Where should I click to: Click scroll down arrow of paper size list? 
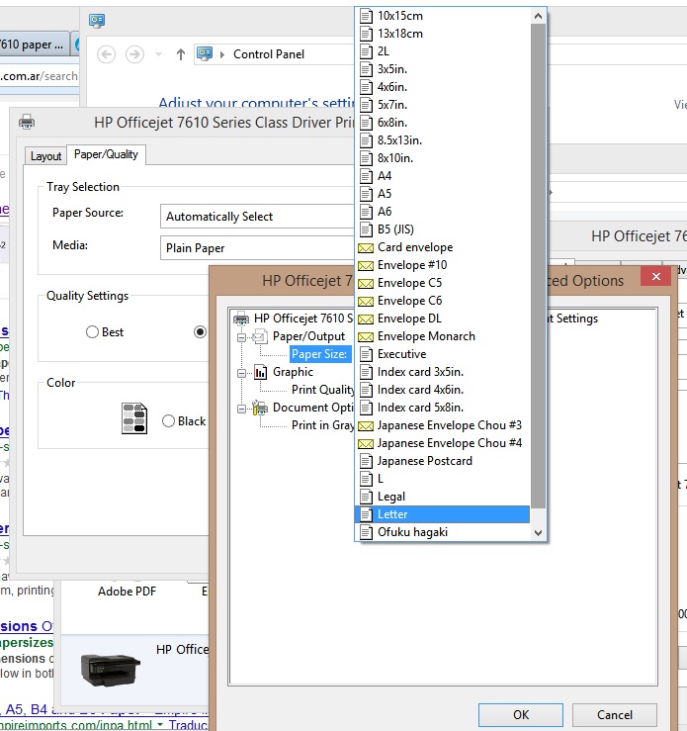(538, 532)
